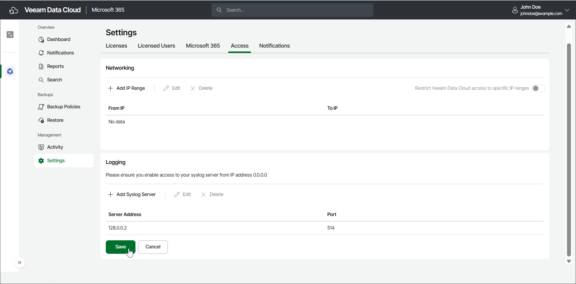The height and width of the screenshot is (284, 576).
Task: Save the logging settings
Action: tap(120, 247)
